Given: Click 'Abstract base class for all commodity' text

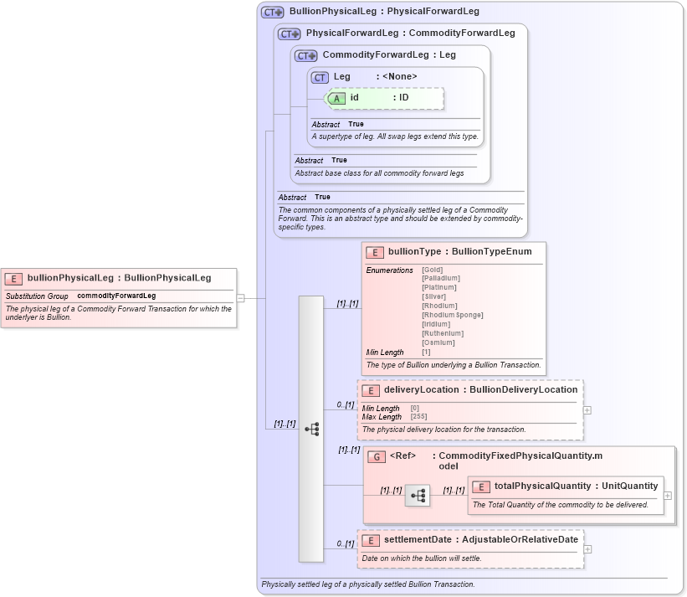Looking at the screenshot, I should (379, 173).
